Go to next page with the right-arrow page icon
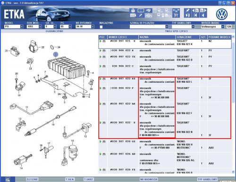Image resolution: width=236 pixels, height=182 pixels. point(203,10)
